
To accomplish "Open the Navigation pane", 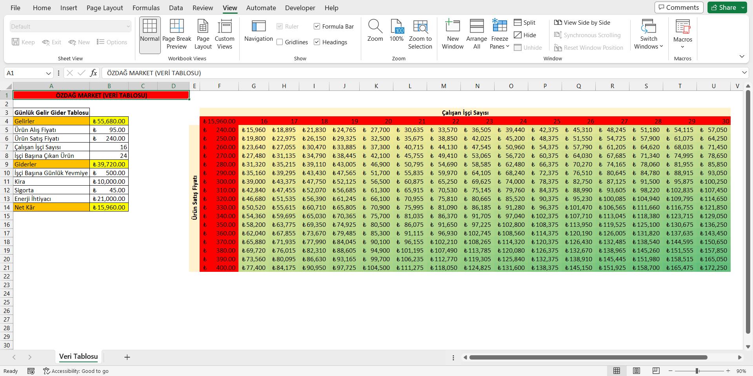I will click(258, 31).
